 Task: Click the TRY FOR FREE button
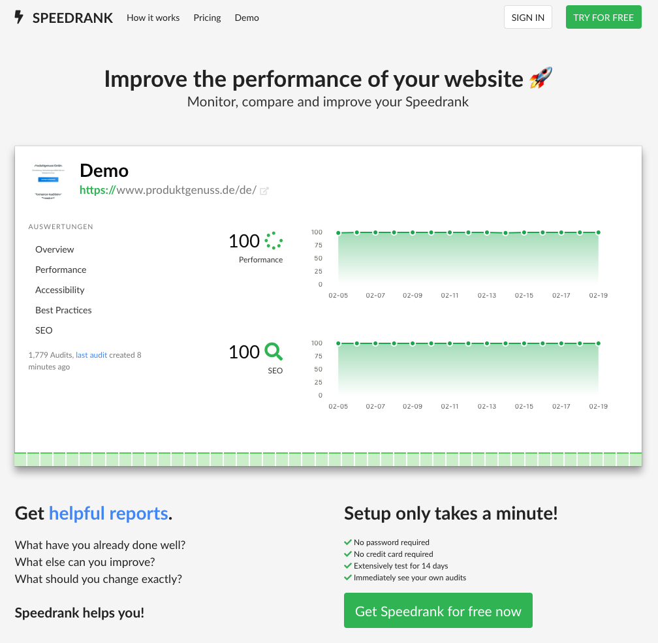coord(603,17)
